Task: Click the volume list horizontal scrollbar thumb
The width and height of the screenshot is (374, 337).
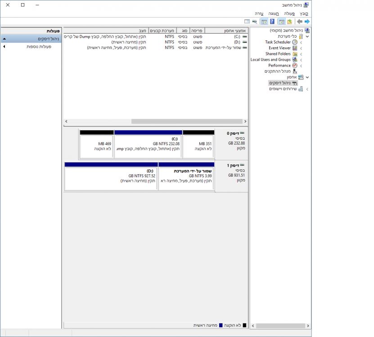Action: click(x=187, y=121)
